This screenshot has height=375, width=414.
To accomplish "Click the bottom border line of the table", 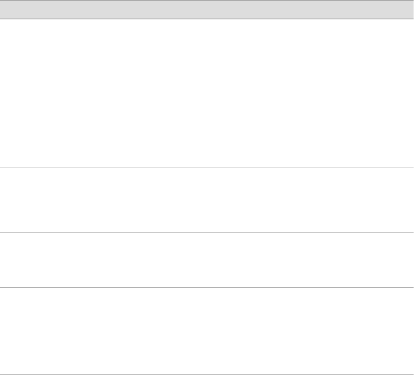I will [207, 375].
